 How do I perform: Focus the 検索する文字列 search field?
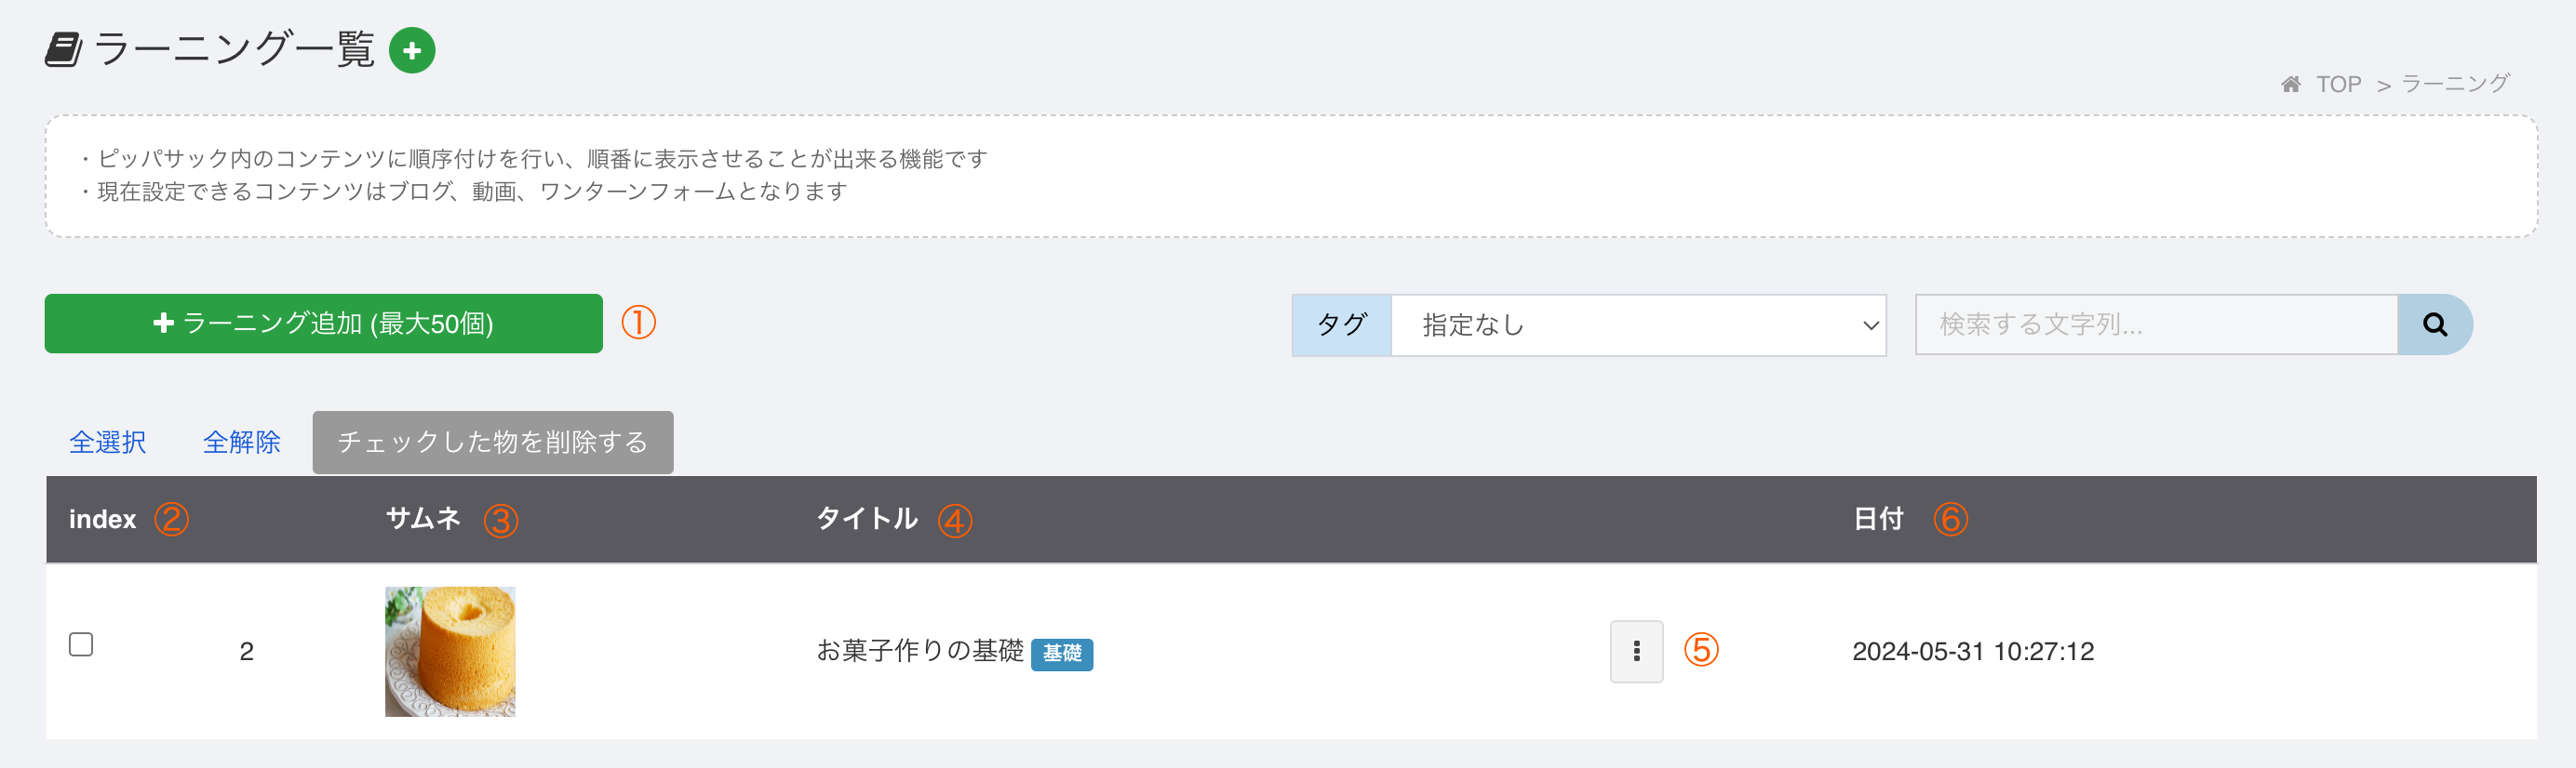pos(2156,324)
